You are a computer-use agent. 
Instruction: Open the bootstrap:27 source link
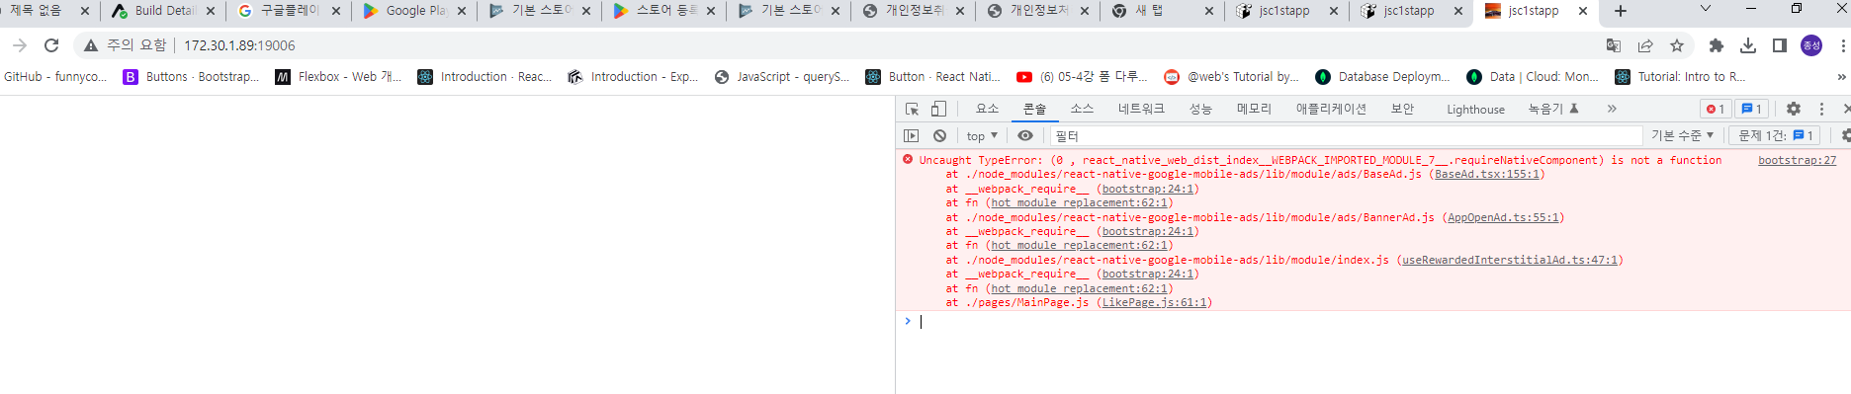(1797, 160)
